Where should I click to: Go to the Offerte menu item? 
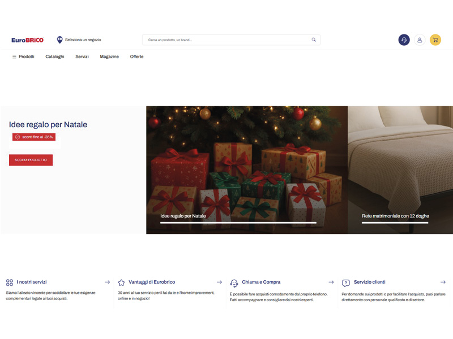[x=136, y=56]
